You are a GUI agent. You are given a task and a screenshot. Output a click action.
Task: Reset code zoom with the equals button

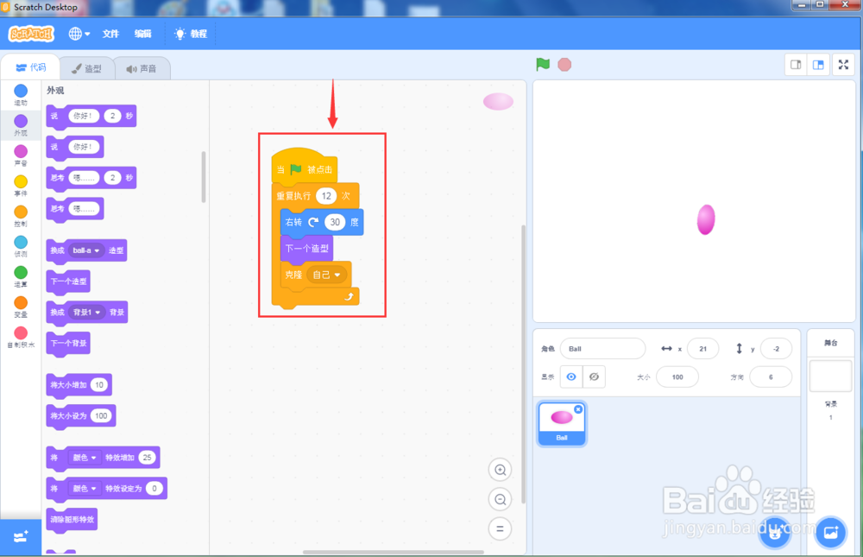click(x=500, y=529)
